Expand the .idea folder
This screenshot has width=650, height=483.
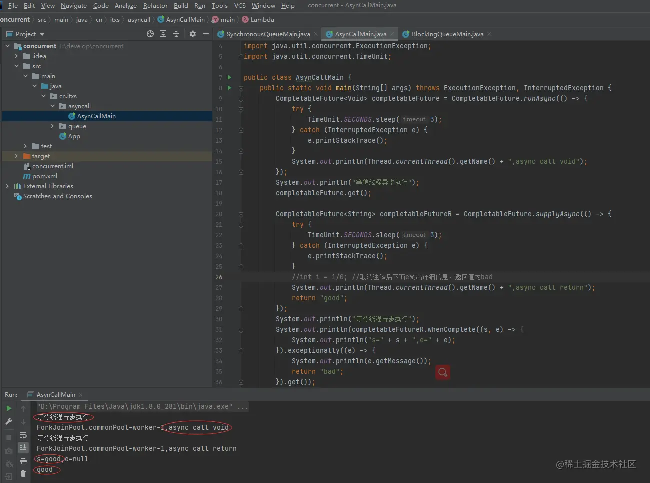click(x=16, y=56)
